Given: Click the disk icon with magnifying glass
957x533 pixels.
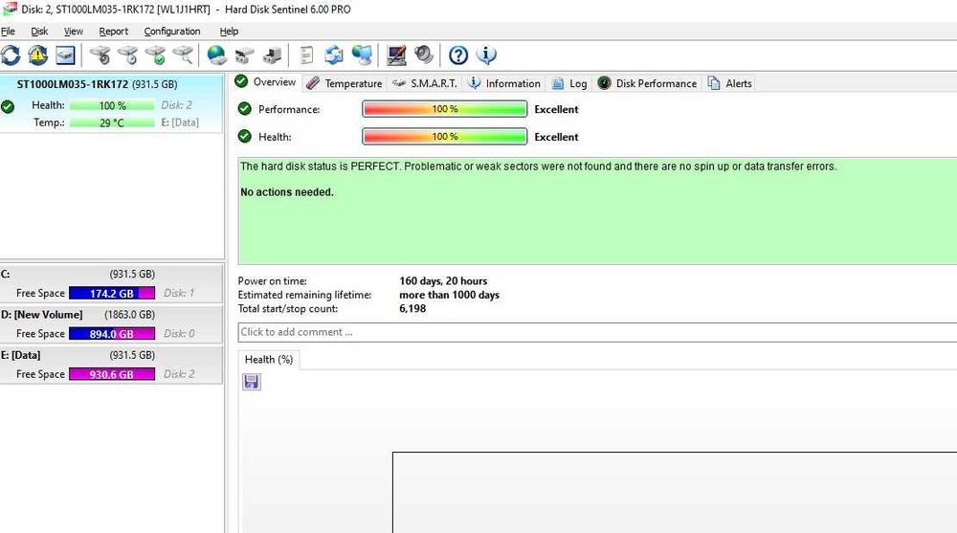Looking at the screenshot, I should (x=183, y=56).
